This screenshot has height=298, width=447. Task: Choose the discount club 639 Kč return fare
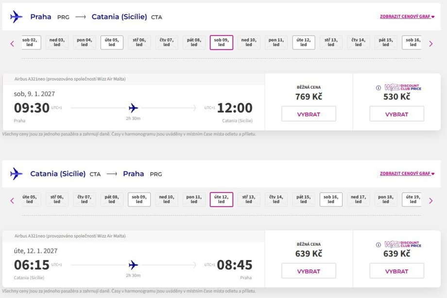click(396, 271)
